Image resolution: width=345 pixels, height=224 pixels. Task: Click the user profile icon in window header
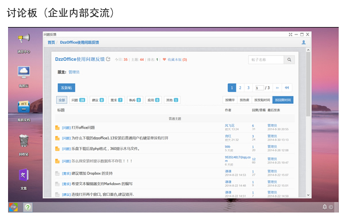(x=304, y=42)
